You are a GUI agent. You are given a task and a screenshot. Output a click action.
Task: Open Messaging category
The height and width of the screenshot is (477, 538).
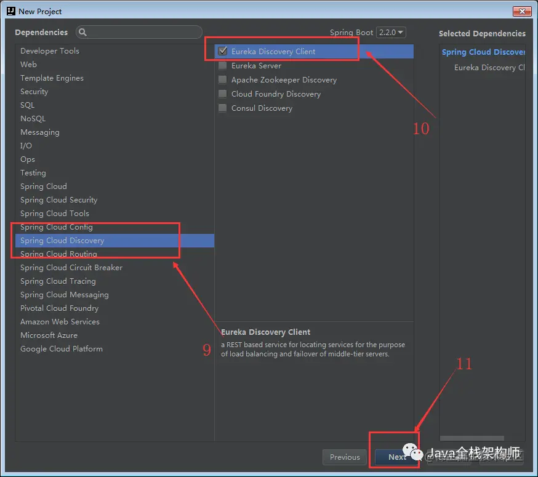point(114,132)
